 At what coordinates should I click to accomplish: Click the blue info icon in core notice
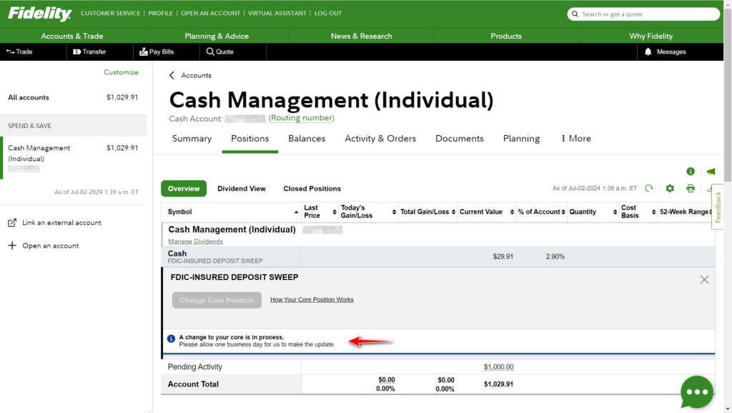pos(172,339)
